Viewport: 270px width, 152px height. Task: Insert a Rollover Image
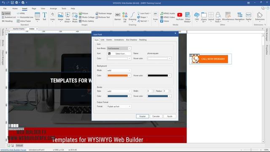(104, 13)
